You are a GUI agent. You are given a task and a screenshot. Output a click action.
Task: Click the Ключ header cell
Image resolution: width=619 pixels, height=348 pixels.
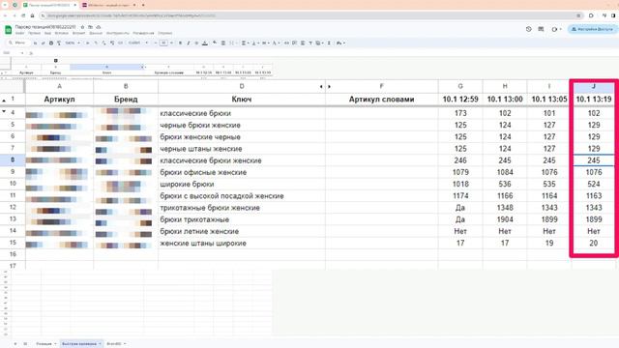tap(242, 100)
